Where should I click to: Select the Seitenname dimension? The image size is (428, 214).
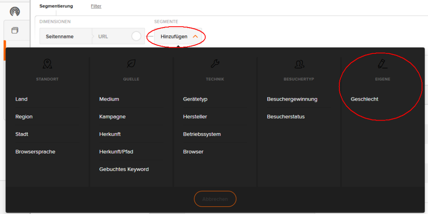[x=59, y=36]
